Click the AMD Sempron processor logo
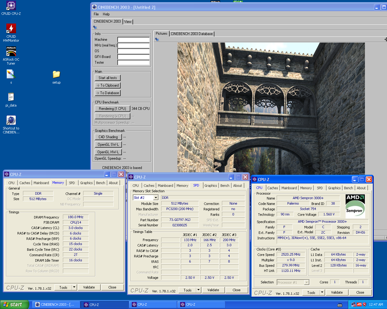387x309 pixels. coord(355,206)
